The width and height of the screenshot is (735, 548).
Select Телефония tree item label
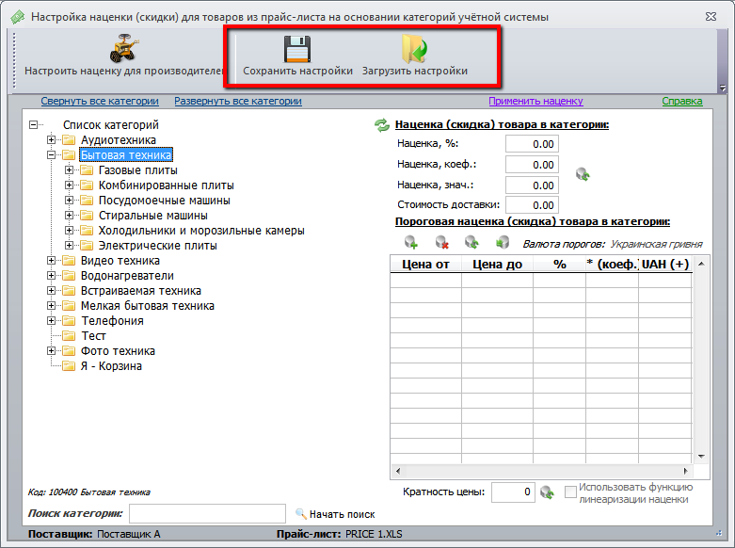pyautogui.click(x=112, y=321)
